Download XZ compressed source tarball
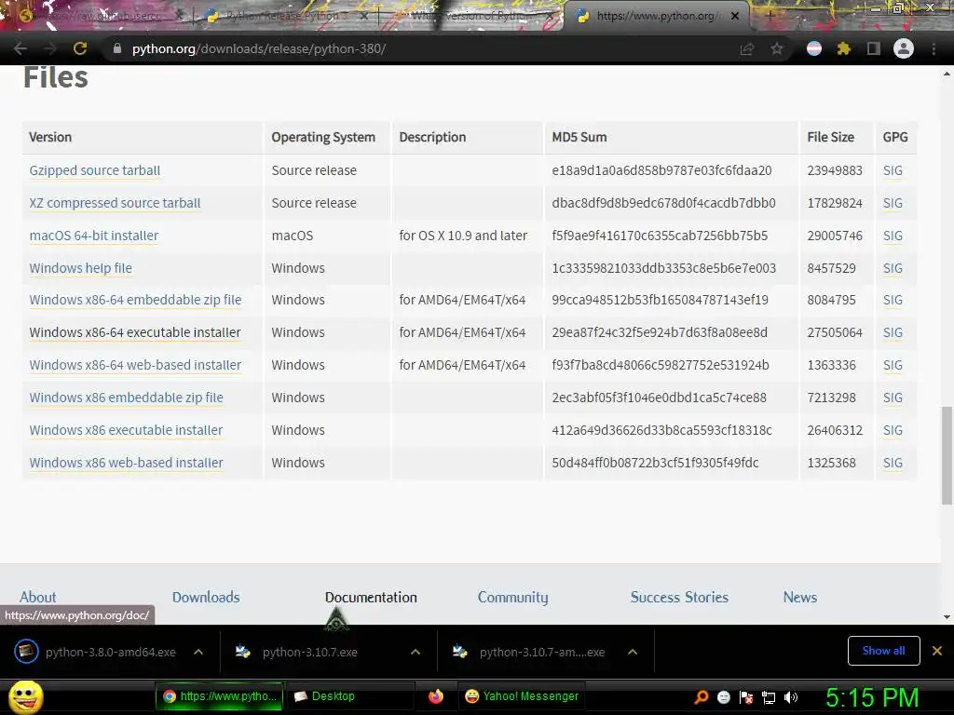Image resolution: width=954 pixels, height=715 pixels. [x=115, y=203]
